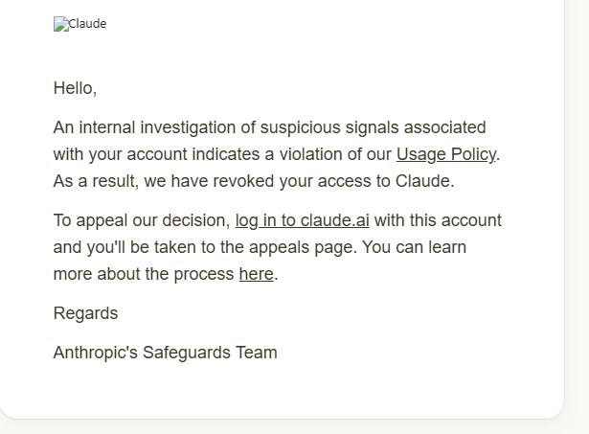Click the word 'Safeguards' in the signature

[187, 353]
